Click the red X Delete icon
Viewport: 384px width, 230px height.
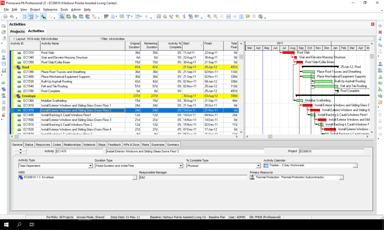tap(380, 32)
